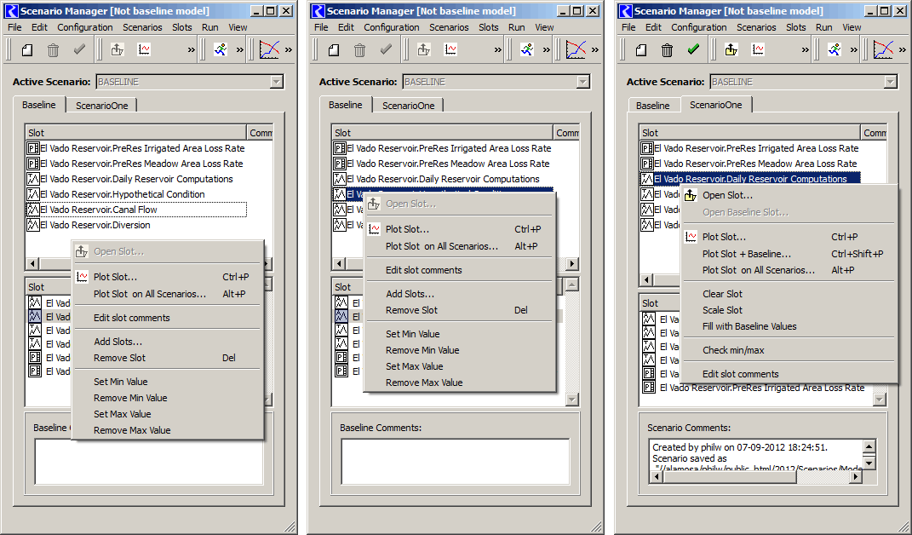The image size is (912, 535).
Task: Choose Fill with Baseline Values menu entry
Action: point(789,326)
